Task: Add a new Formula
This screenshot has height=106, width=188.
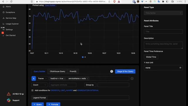Action: (53, 104)
